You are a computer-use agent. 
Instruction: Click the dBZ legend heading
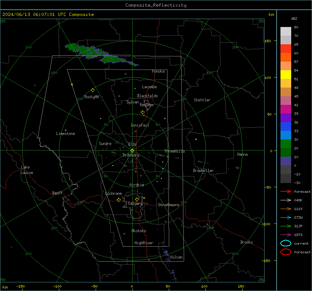(294, 18)
